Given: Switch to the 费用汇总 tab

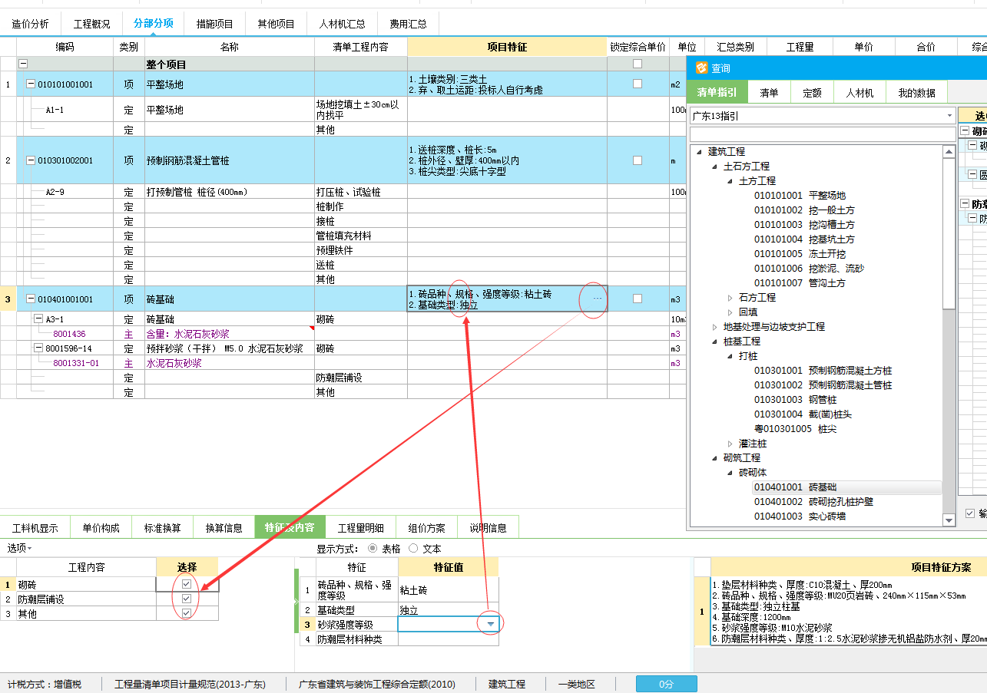Looking at the screenshot, I should pos(408,24).
